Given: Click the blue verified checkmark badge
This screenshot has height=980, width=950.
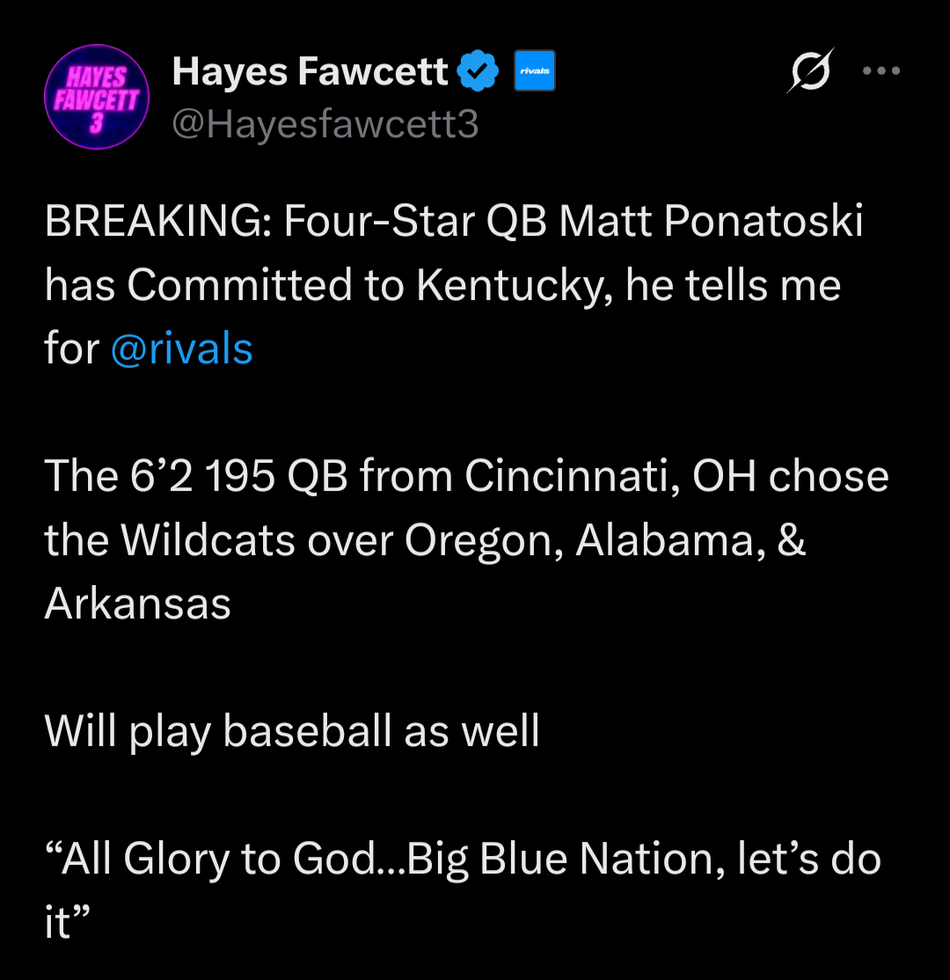Looking at the screenshot, I should click(x=480, y=72).
